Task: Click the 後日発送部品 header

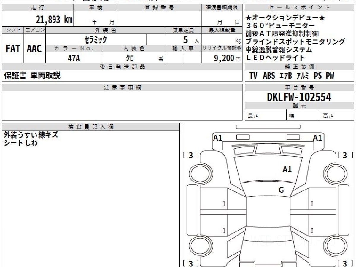Action: (x=122, y=67)
